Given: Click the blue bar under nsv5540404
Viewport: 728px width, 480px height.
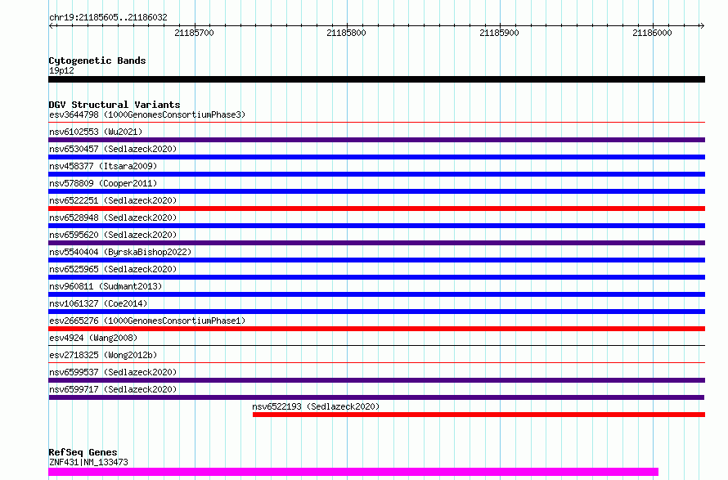Looking at the screenshot, I should pos(376,260).
